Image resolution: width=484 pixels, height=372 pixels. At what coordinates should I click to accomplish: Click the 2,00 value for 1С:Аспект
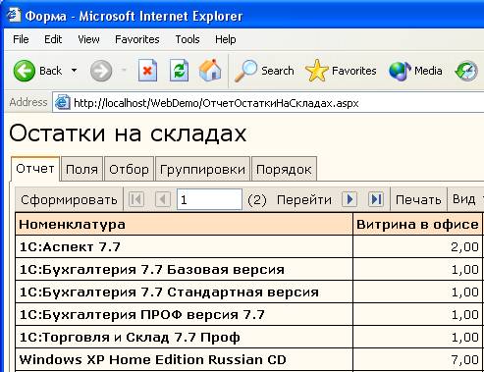point(464,247)
